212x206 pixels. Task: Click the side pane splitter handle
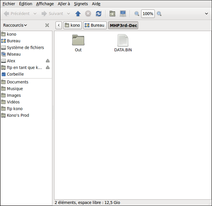pos(53,113)
